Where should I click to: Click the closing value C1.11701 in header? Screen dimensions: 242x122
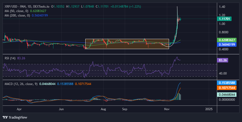coord(102,7)
